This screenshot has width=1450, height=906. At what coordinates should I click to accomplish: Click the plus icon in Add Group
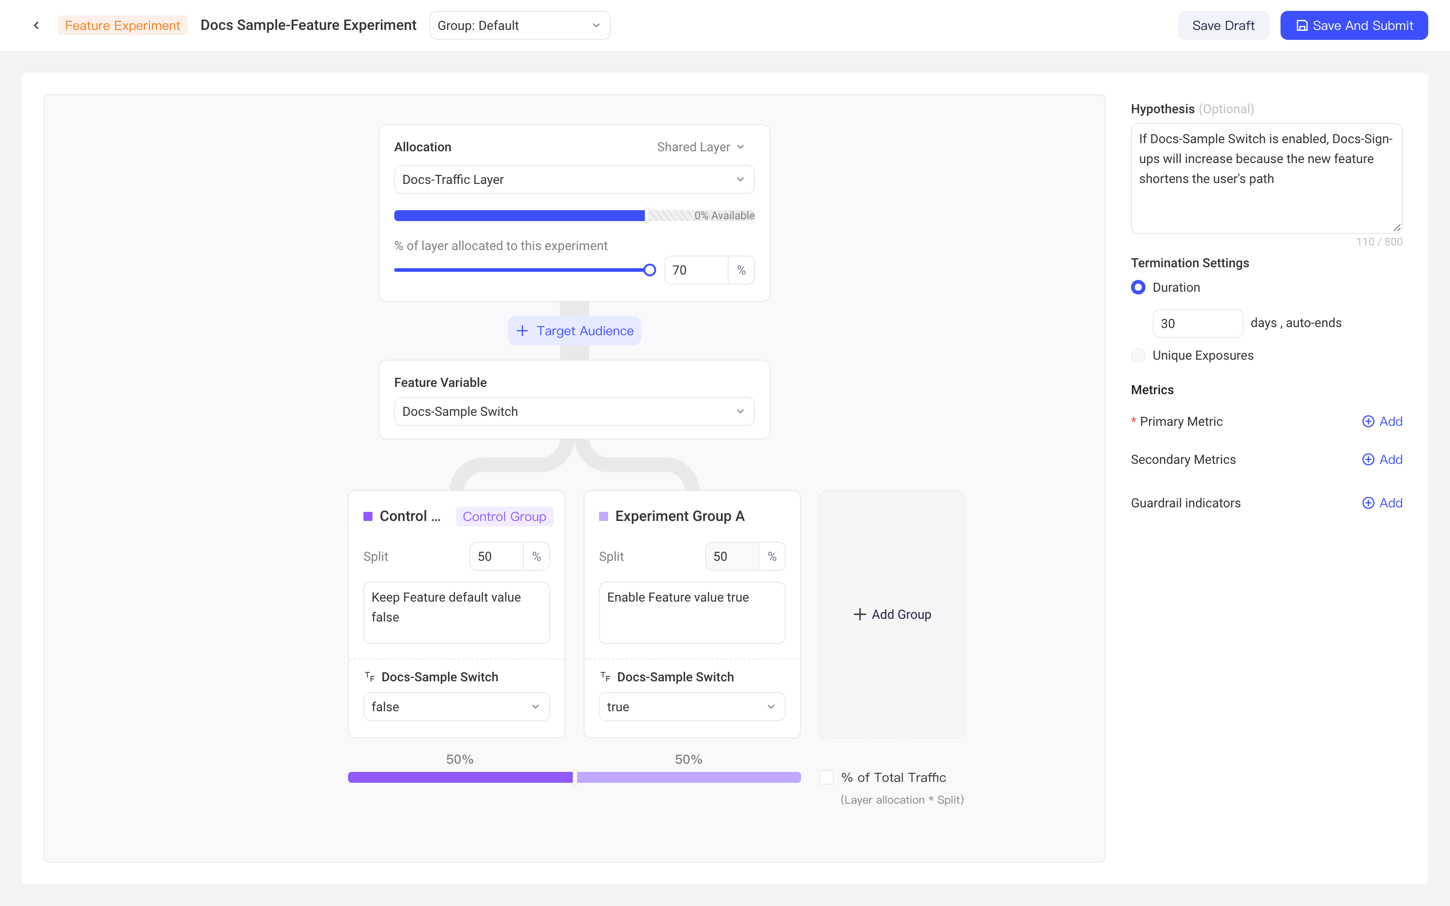[x=860, y=614]
